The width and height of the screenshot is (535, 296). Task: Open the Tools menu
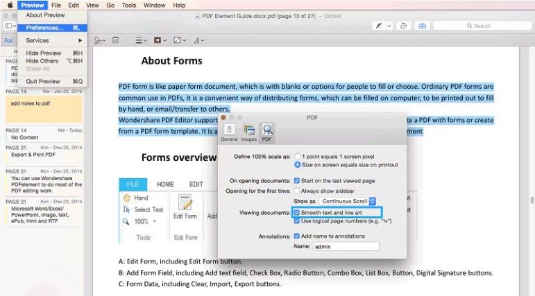click(x=129, y=5)
